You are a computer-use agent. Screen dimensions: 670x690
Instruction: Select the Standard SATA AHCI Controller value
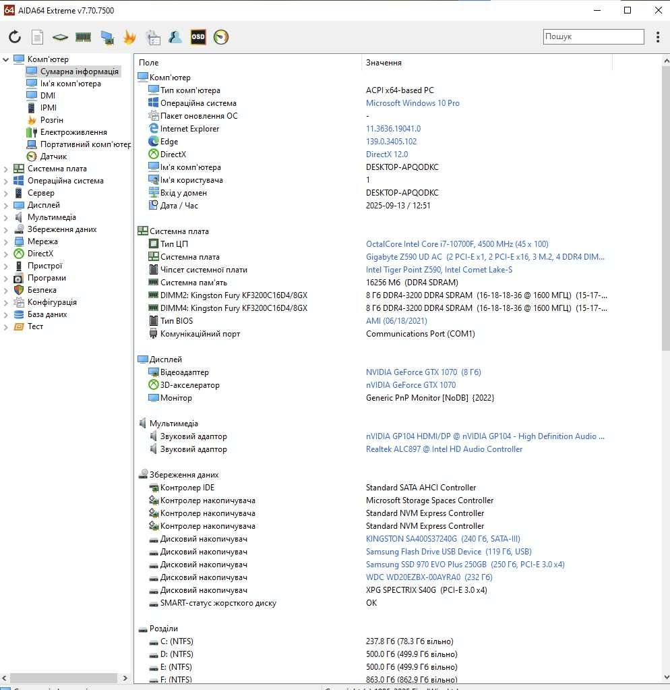pyautogui.click(x=421, y=488)
